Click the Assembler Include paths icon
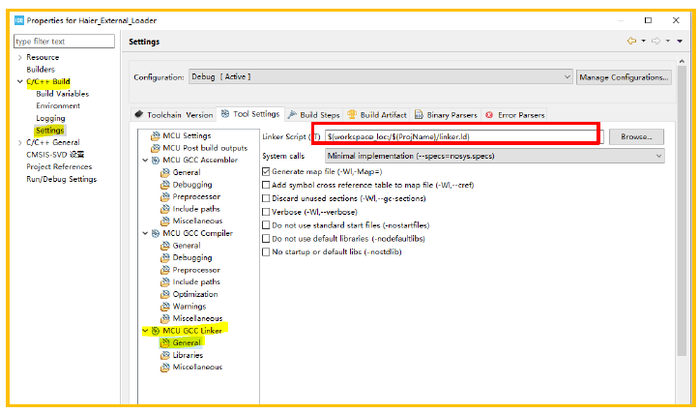The width and height of the screenshot is (699, 413). 165,209
